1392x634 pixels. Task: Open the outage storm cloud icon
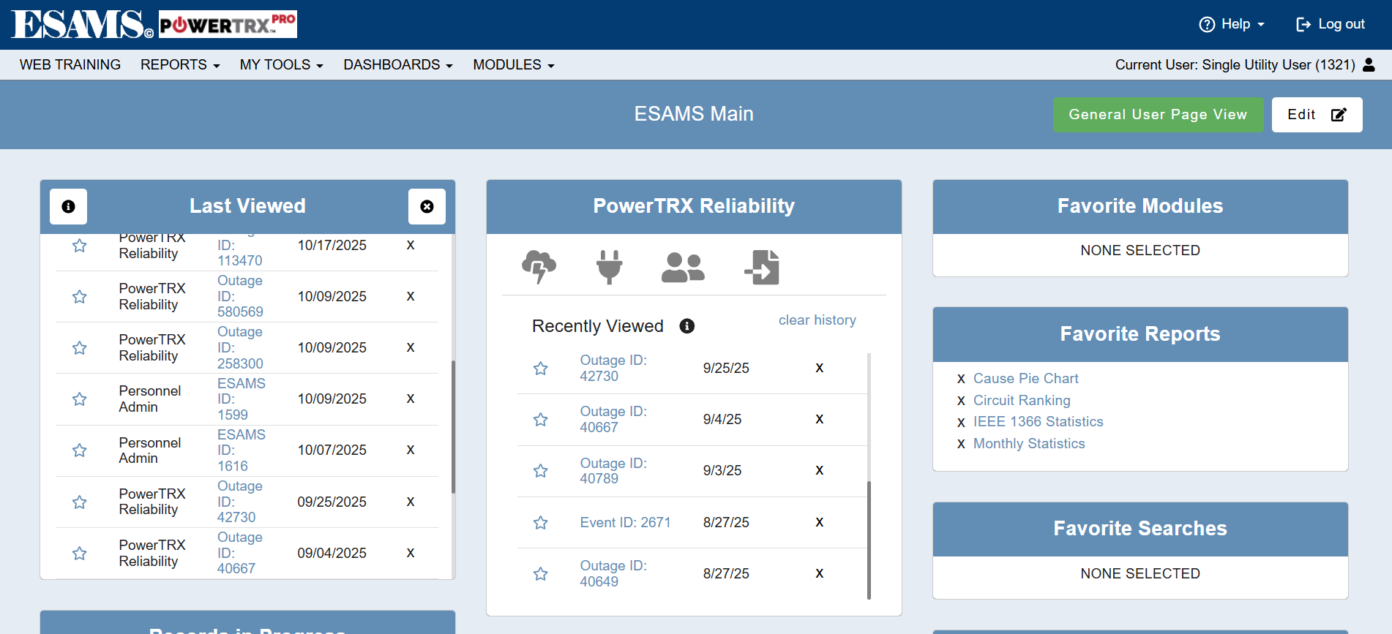coord(539,267)
